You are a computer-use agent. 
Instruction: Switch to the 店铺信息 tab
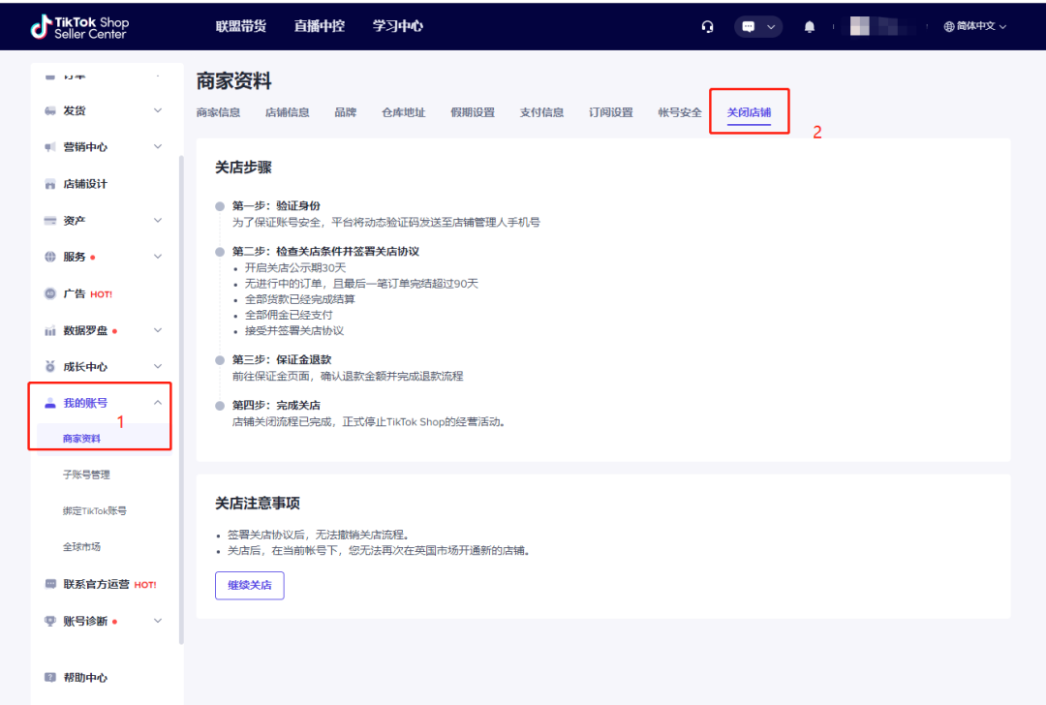click(x=287, y=112)
